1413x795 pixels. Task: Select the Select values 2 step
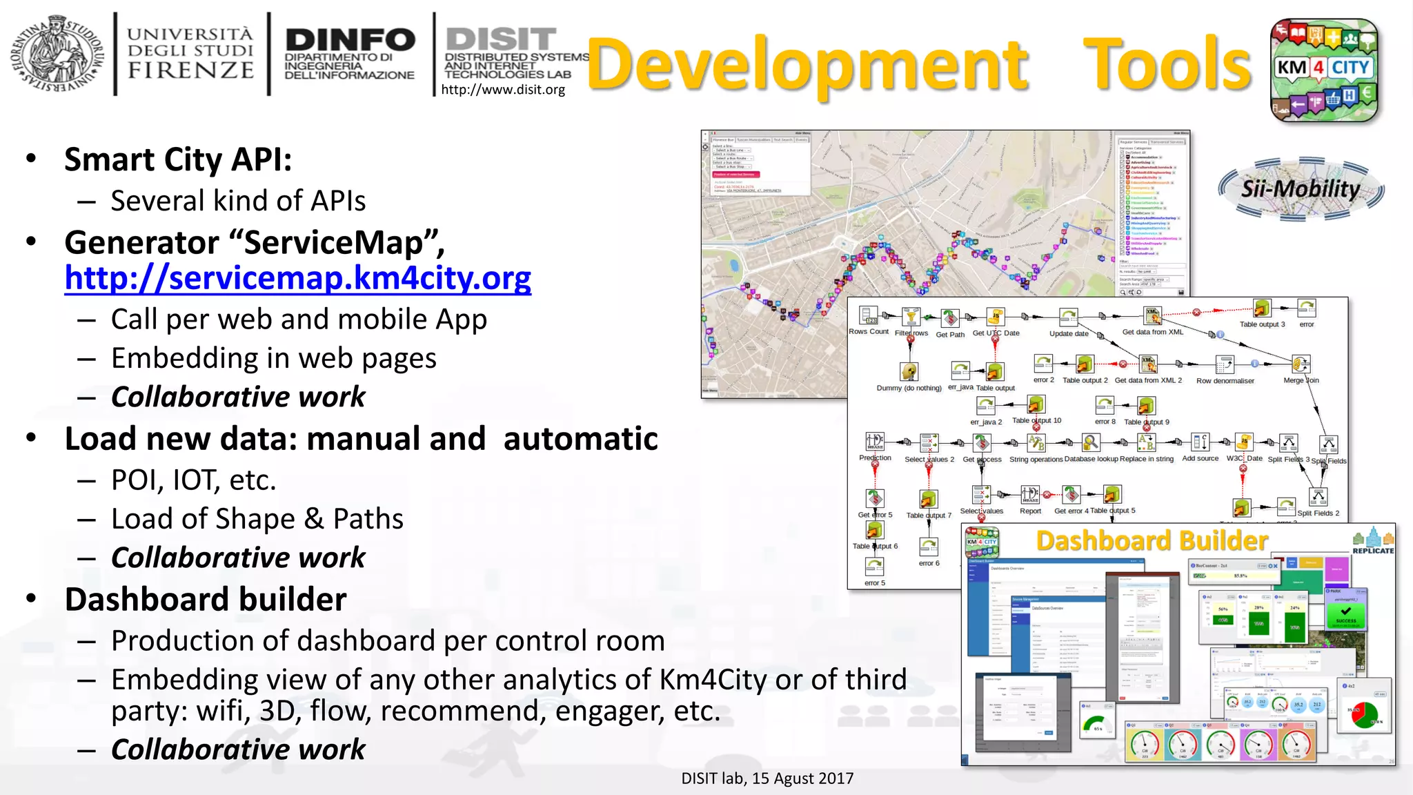tap(929, 443)
